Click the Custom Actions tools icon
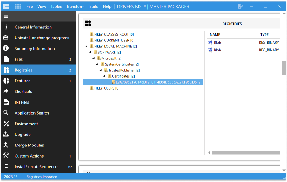Screen dimensions: 287x182 point(6,155)
